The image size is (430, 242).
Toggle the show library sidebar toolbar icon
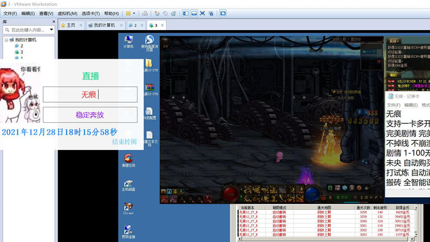[x=185, y=13]
